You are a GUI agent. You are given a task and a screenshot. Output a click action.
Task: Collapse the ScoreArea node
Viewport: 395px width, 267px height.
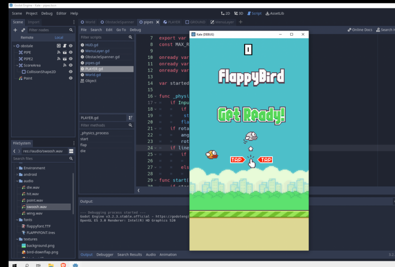[x=17, y=65]
